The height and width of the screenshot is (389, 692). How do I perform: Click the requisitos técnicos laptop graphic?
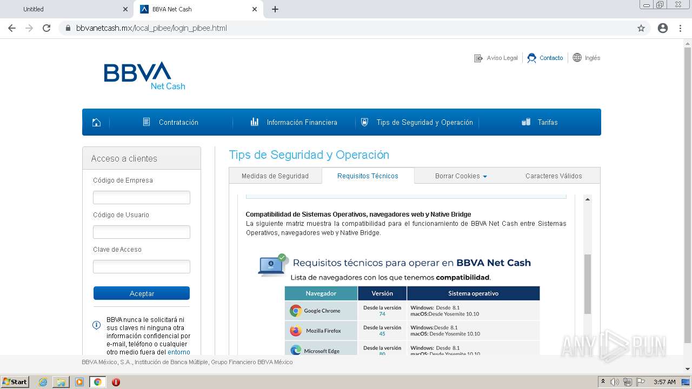273,265
